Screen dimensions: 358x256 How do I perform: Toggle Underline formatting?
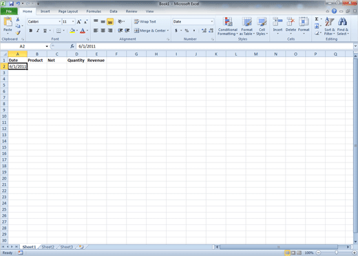click(45, 30)
